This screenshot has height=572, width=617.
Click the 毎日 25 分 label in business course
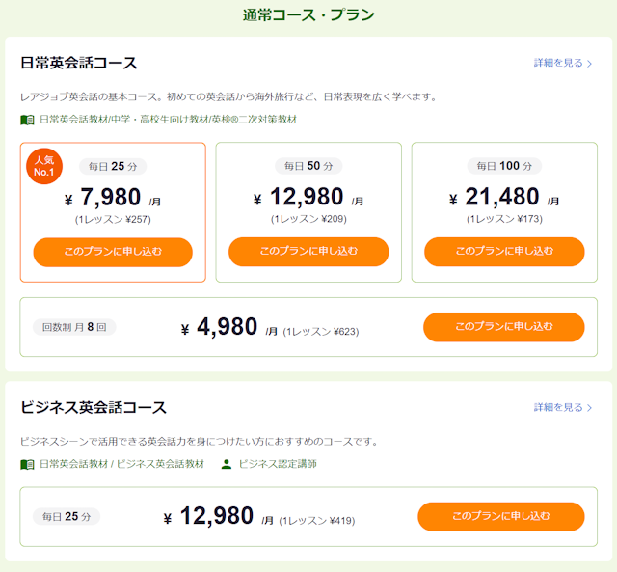pyautogui.click(x=67, y=516)
